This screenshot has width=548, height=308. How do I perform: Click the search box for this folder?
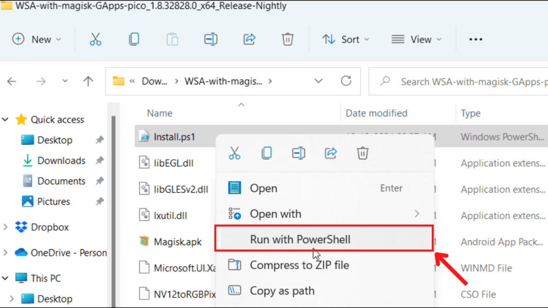(458, 81)
